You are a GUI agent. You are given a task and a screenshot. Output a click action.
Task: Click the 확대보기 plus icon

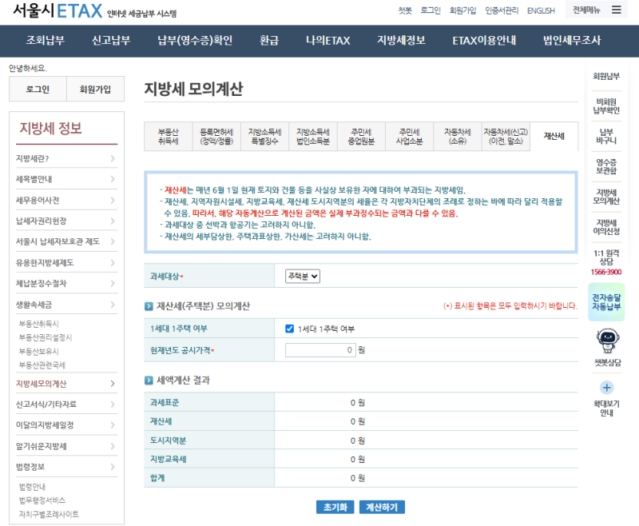[x=606, y=388]
